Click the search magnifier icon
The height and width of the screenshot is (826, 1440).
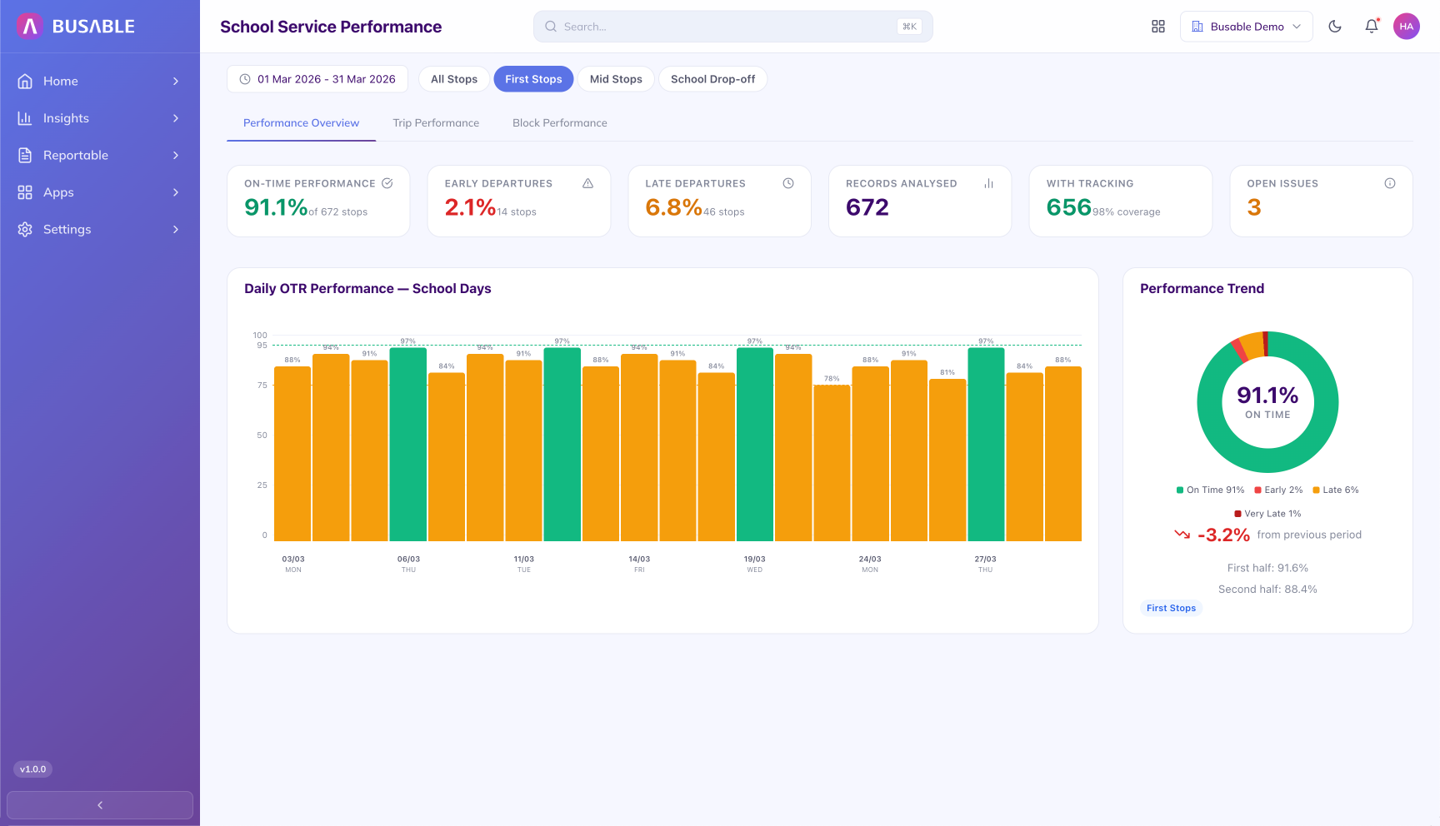point(551,27)
